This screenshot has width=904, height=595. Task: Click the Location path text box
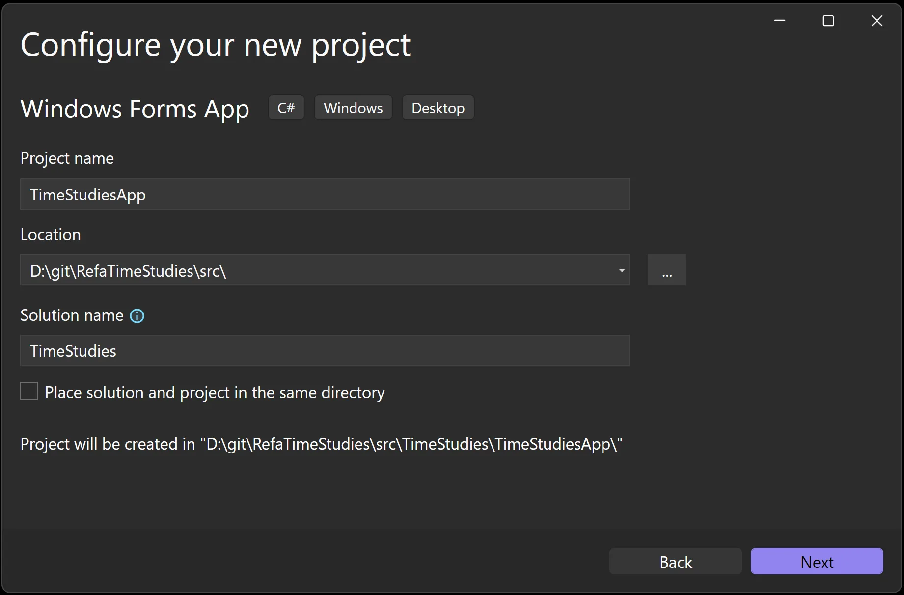(295, 270)
